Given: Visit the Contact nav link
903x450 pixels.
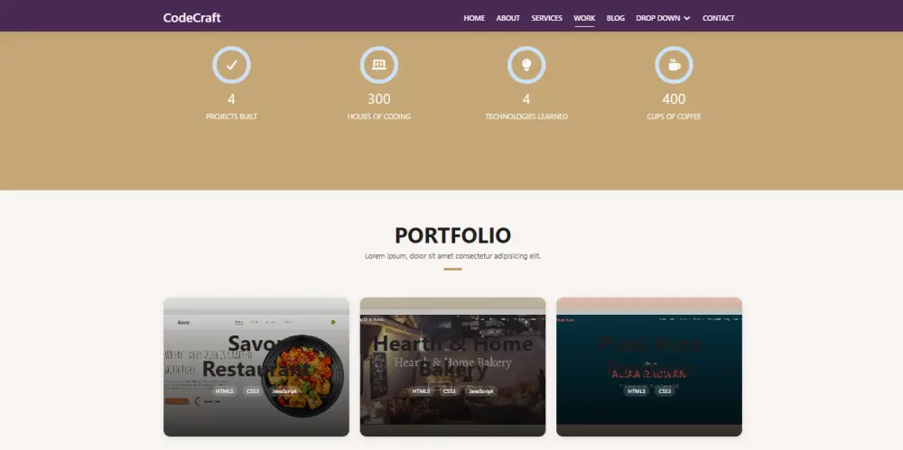Looking at the screenshot, I should tap(718, 18).
